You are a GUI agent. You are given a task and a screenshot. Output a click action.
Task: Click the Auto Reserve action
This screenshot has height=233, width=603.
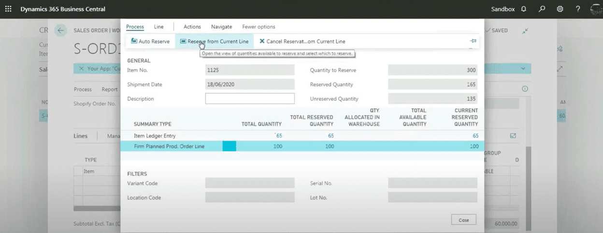tap(150, 41)
